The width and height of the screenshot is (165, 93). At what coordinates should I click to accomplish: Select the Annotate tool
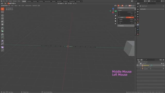pyautogui.click(x=2, y=28)
